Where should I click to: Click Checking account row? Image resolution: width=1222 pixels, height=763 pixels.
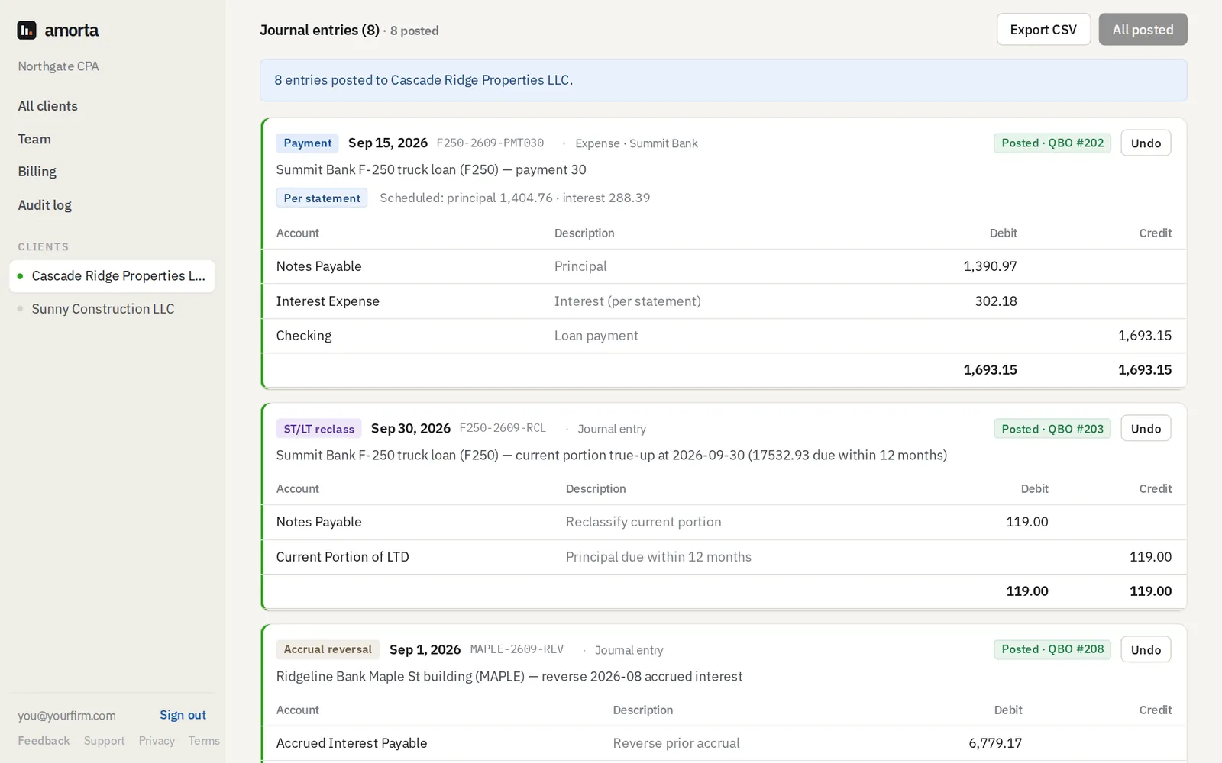(x=725, y=336)
